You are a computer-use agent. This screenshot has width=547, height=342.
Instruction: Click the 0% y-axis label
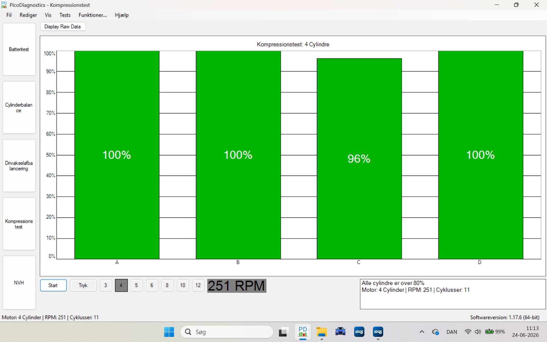tap(52, 256)
